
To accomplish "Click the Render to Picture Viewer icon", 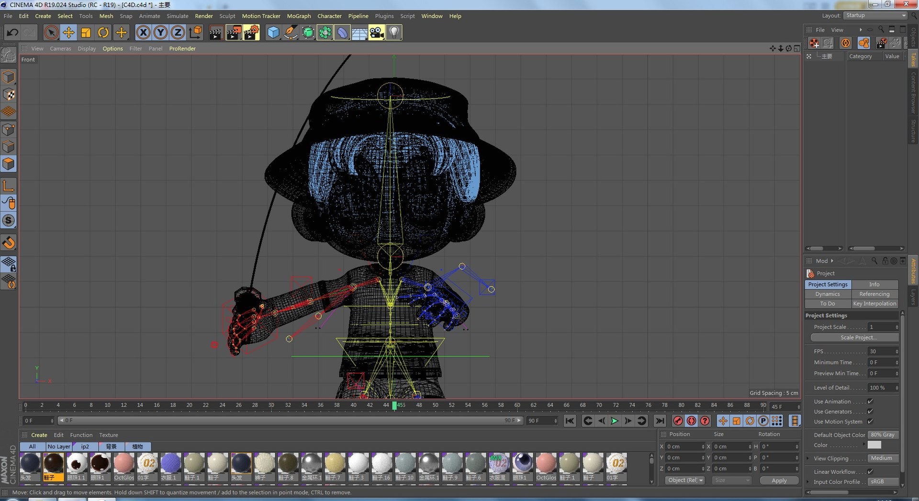I will (x=234, y=33).
